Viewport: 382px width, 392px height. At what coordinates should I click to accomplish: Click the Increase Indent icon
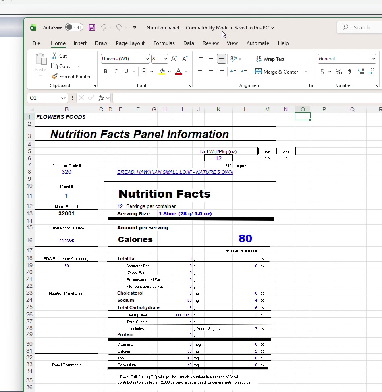pos(244,72)
